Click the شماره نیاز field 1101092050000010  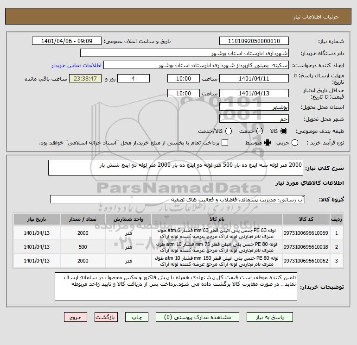click(x=254, y=41)
